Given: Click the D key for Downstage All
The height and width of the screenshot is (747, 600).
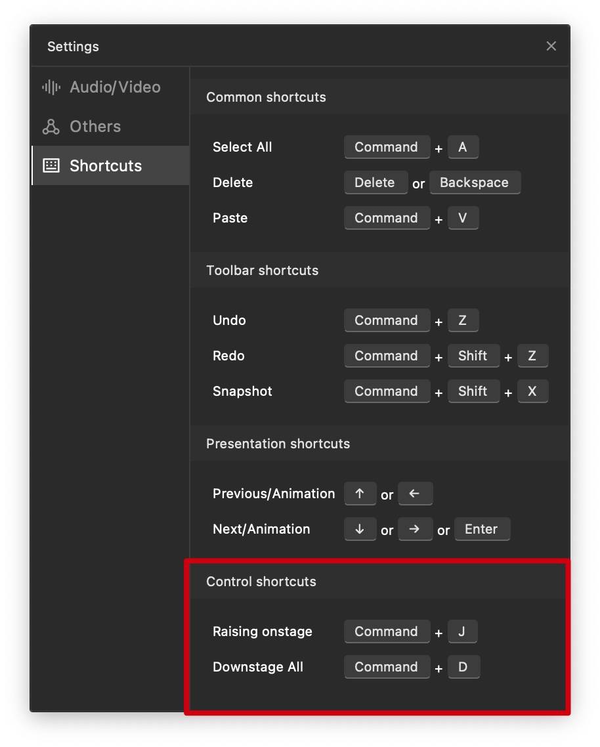Looking at the screenshot, I should pos(463,667).
